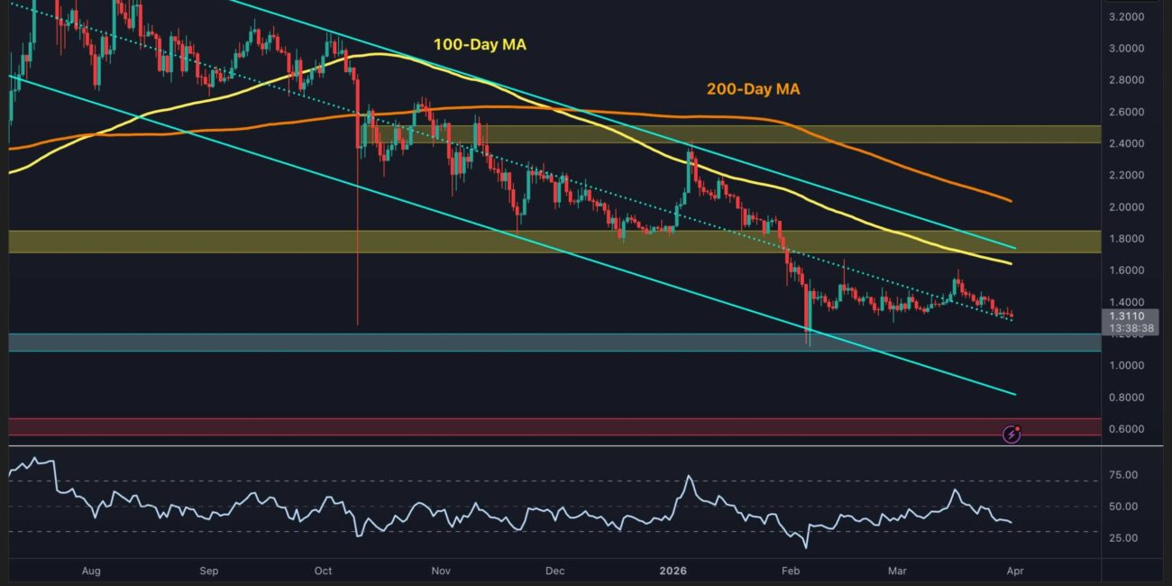Click the purple lightning bolt event icon
This screenshot has width=1172, height=586.
click(1012, 435)
